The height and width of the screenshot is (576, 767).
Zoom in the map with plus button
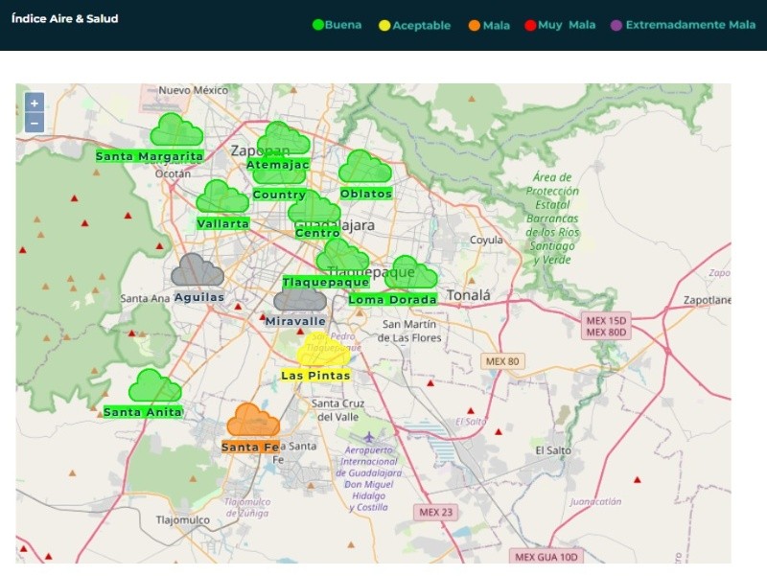tap(35, 104)
